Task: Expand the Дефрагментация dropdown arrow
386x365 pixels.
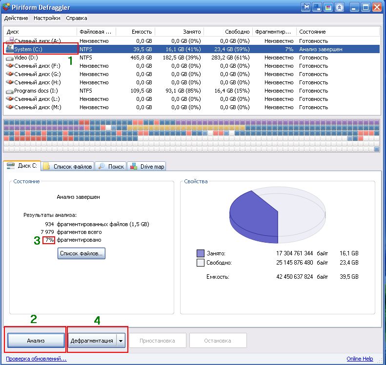Action: click(121, 341)
